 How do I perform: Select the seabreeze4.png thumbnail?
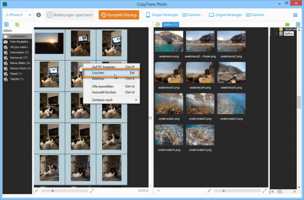[200, 73]
